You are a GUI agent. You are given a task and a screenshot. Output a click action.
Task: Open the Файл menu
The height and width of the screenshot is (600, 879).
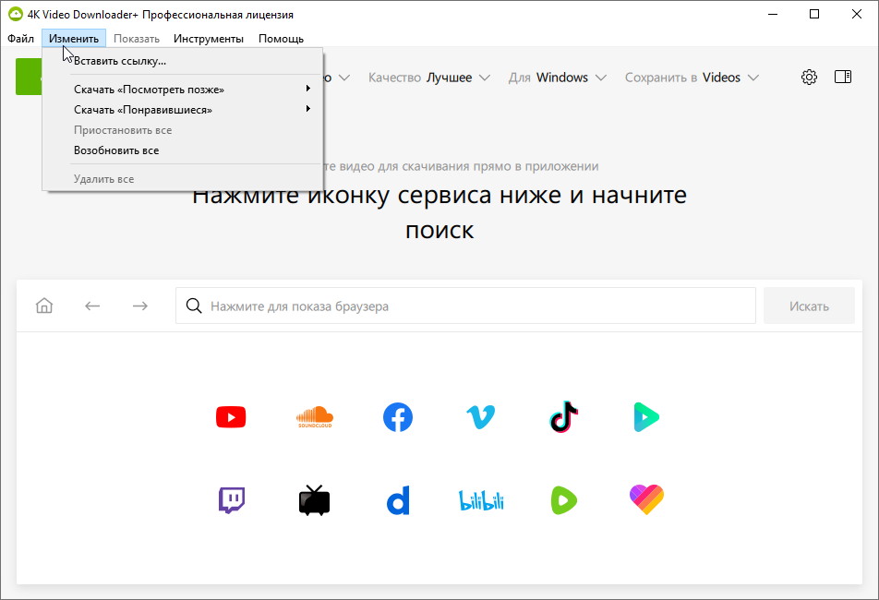coord(20,39)
